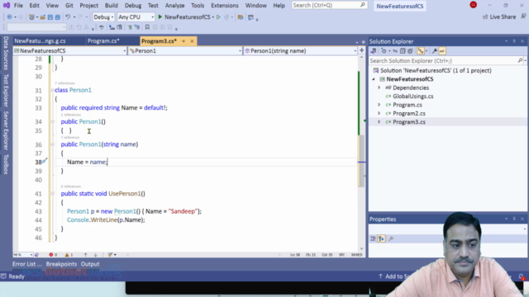The height and width of the screenshot is (297, 529).
Task: Select GlobalUsings.cs in Solution Explorer
Action: (x=413, y=97)
